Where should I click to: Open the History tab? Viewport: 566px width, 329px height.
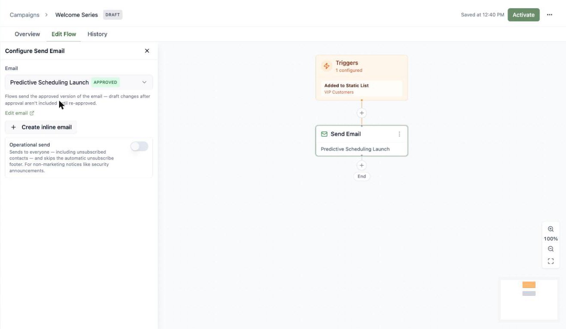[97, 34]
